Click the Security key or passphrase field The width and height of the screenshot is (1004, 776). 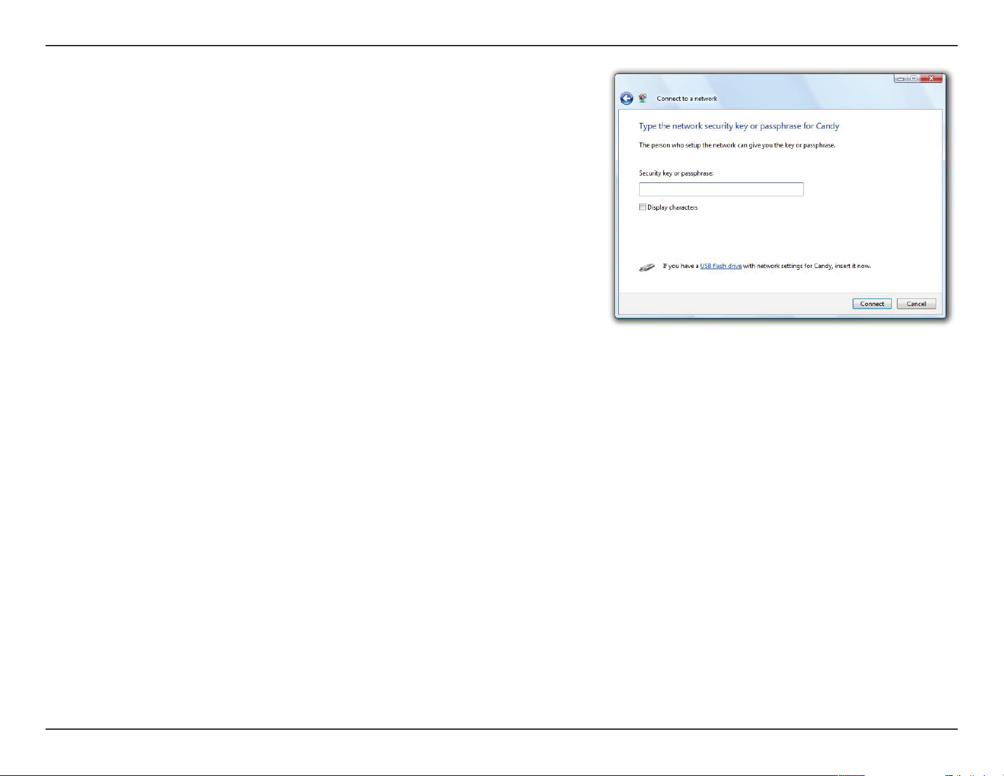click(x=721, y=189)
